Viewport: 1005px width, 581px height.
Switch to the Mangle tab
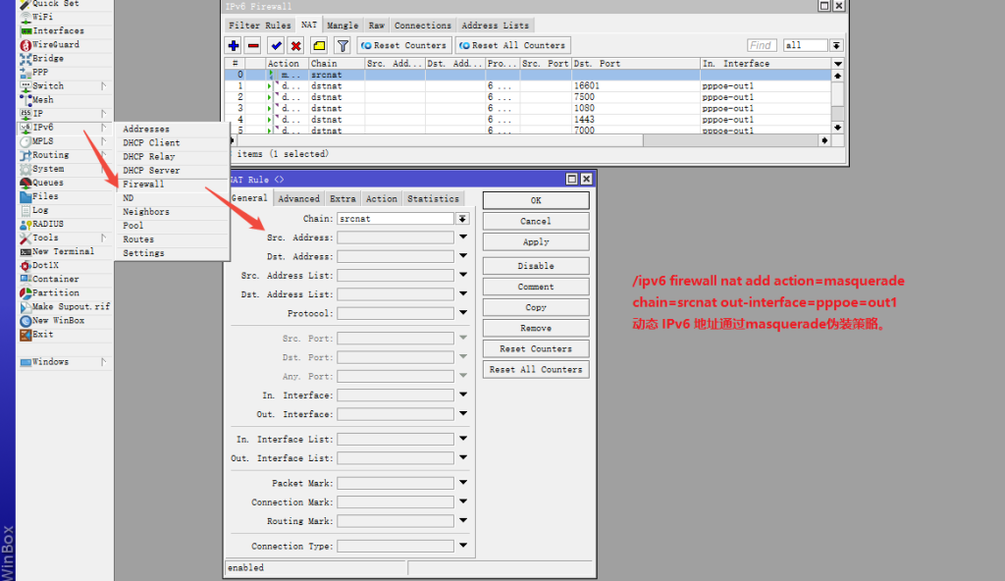coord(343,25)
